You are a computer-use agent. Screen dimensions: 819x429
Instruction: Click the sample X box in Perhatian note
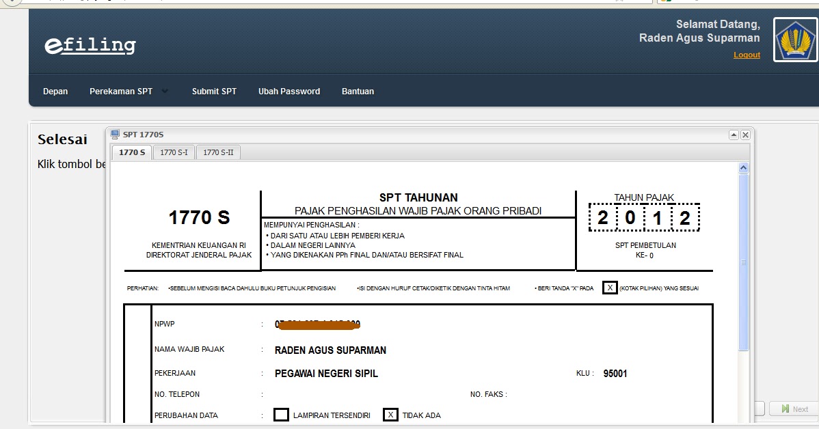(610, 288)
